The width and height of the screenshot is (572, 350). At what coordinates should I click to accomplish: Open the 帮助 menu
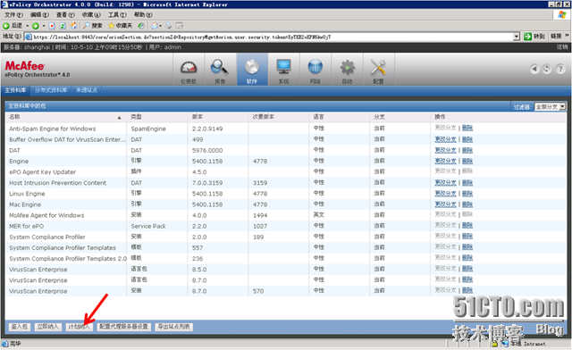tap(143, 14)
